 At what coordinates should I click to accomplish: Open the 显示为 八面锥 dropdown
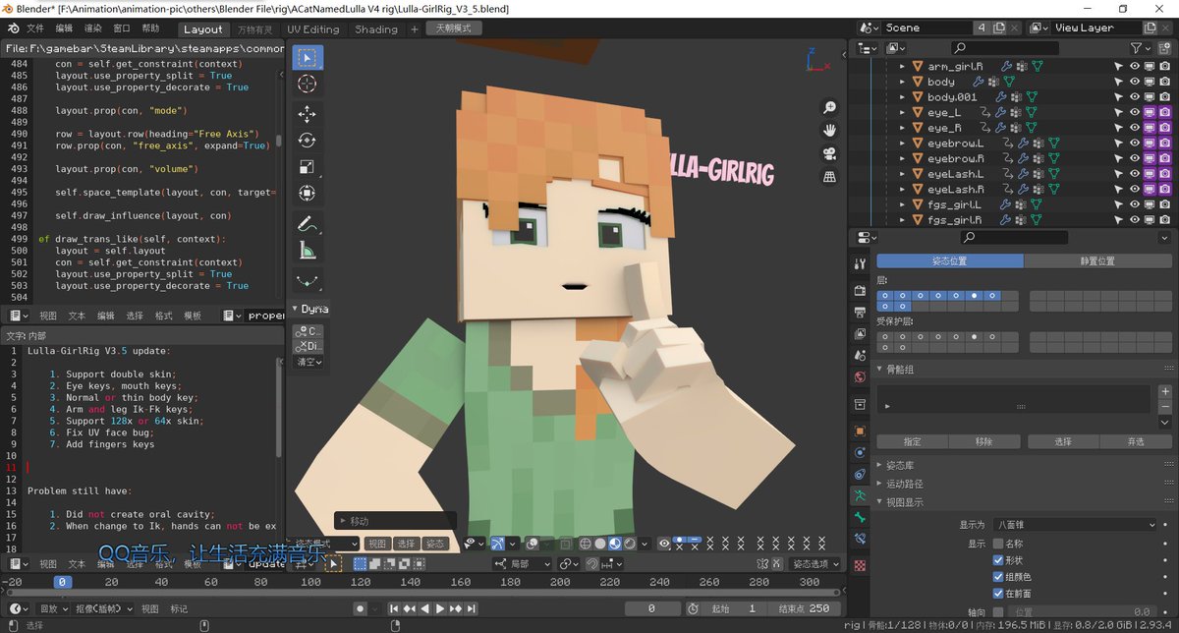pos(1075,525)
